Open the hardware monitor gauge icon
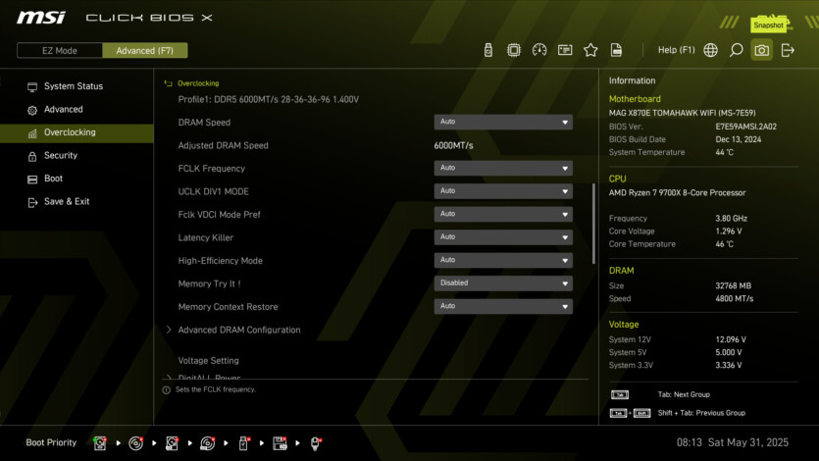The image size is (819, 461). (539, 50)
